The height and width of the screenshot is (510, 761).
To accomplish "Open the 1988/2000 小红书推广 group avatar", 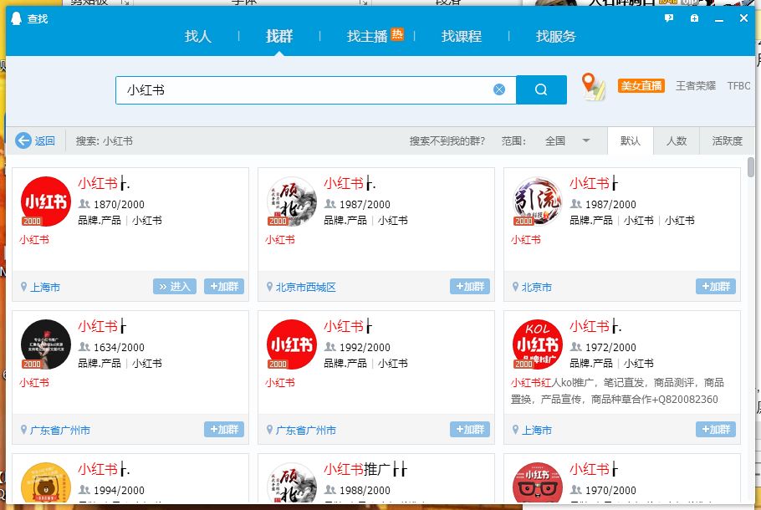I will pos(292,482).
